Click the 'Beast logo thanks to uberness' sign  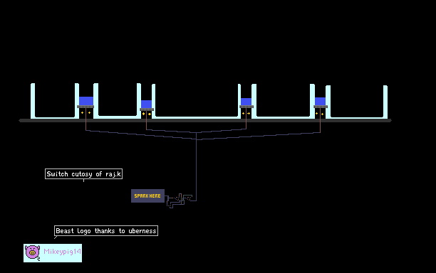click(106, 231)
